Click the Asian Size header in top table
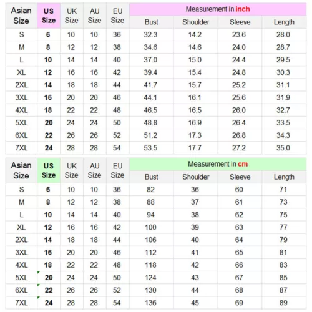Viewport: 312px width, 312px height. (x=21, y=16)
